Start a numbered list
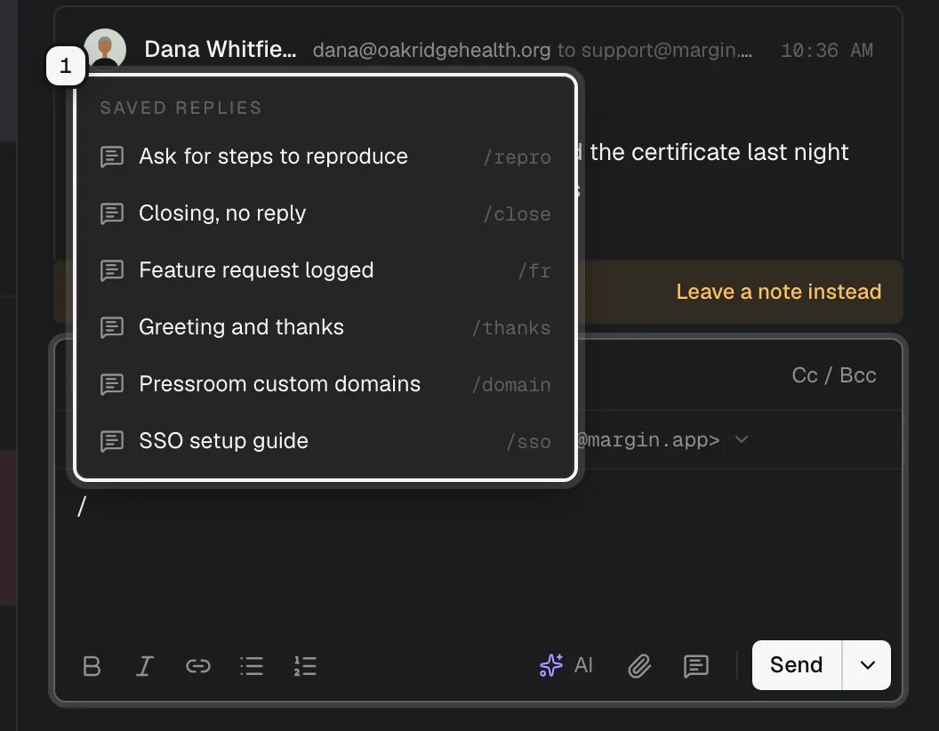 tap(305, 666)
